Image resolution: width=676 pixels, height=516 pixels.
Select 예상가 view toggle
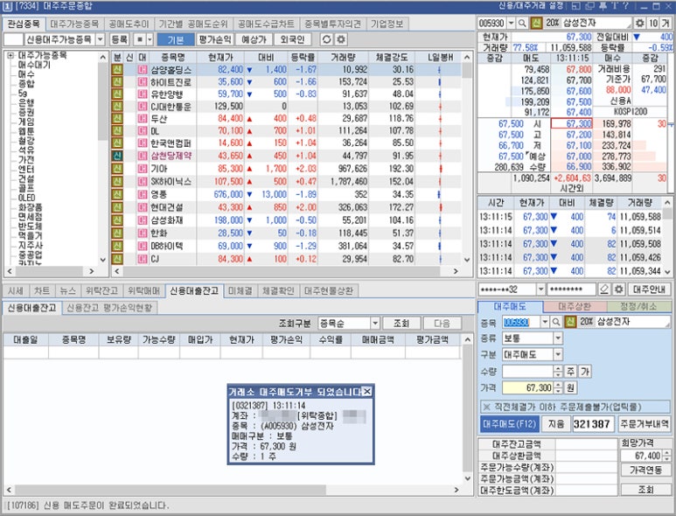coord(254,39)
